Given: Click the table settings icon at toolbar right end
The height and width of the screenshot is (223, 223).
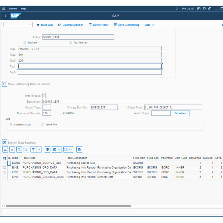Looking at the screenshot, I should [x=79, y=149].
